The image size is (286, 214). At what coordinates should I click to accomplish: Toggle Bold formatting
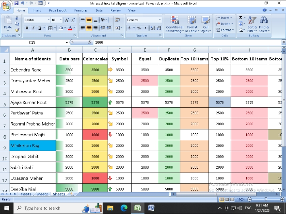27,28
